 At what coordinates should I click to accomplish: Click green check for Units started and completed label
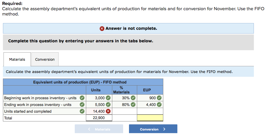pos(82,111)
